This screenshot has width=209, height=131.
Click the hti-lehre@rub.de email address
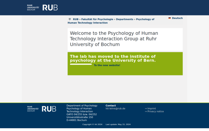(x=115, y=109)
